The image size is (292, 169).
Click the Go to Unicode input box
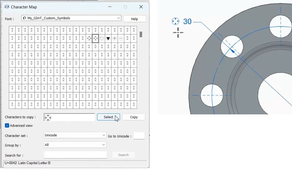pyautogui.click(x=139, y=136)
